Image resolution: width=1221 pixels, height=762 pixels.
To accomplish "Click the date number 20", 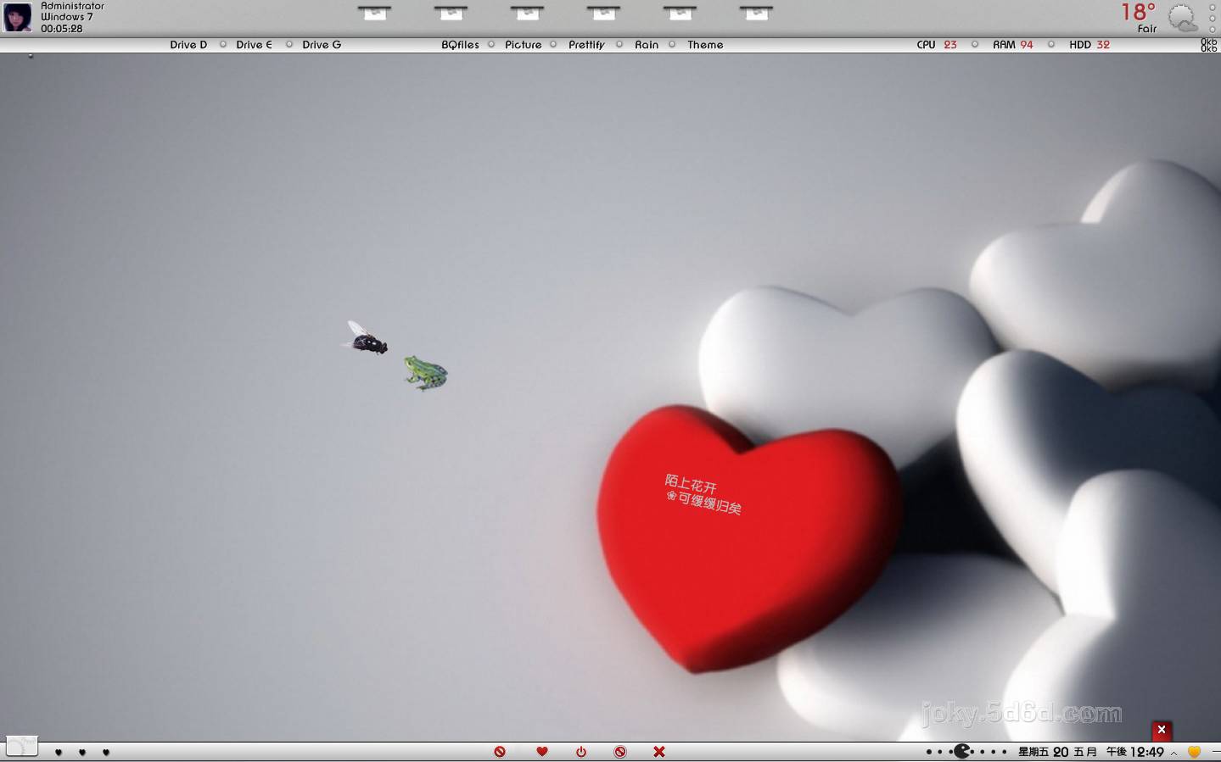I will coord(1061,752).
